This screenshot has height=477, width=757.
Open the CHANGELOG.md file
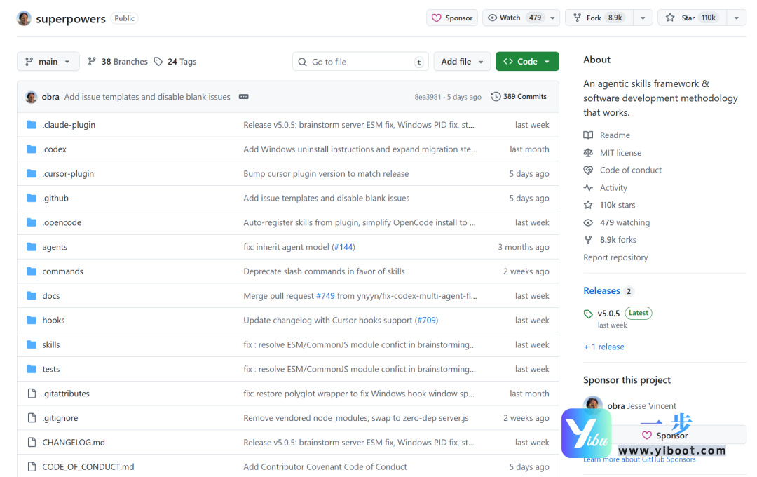(x=74, y=443)
